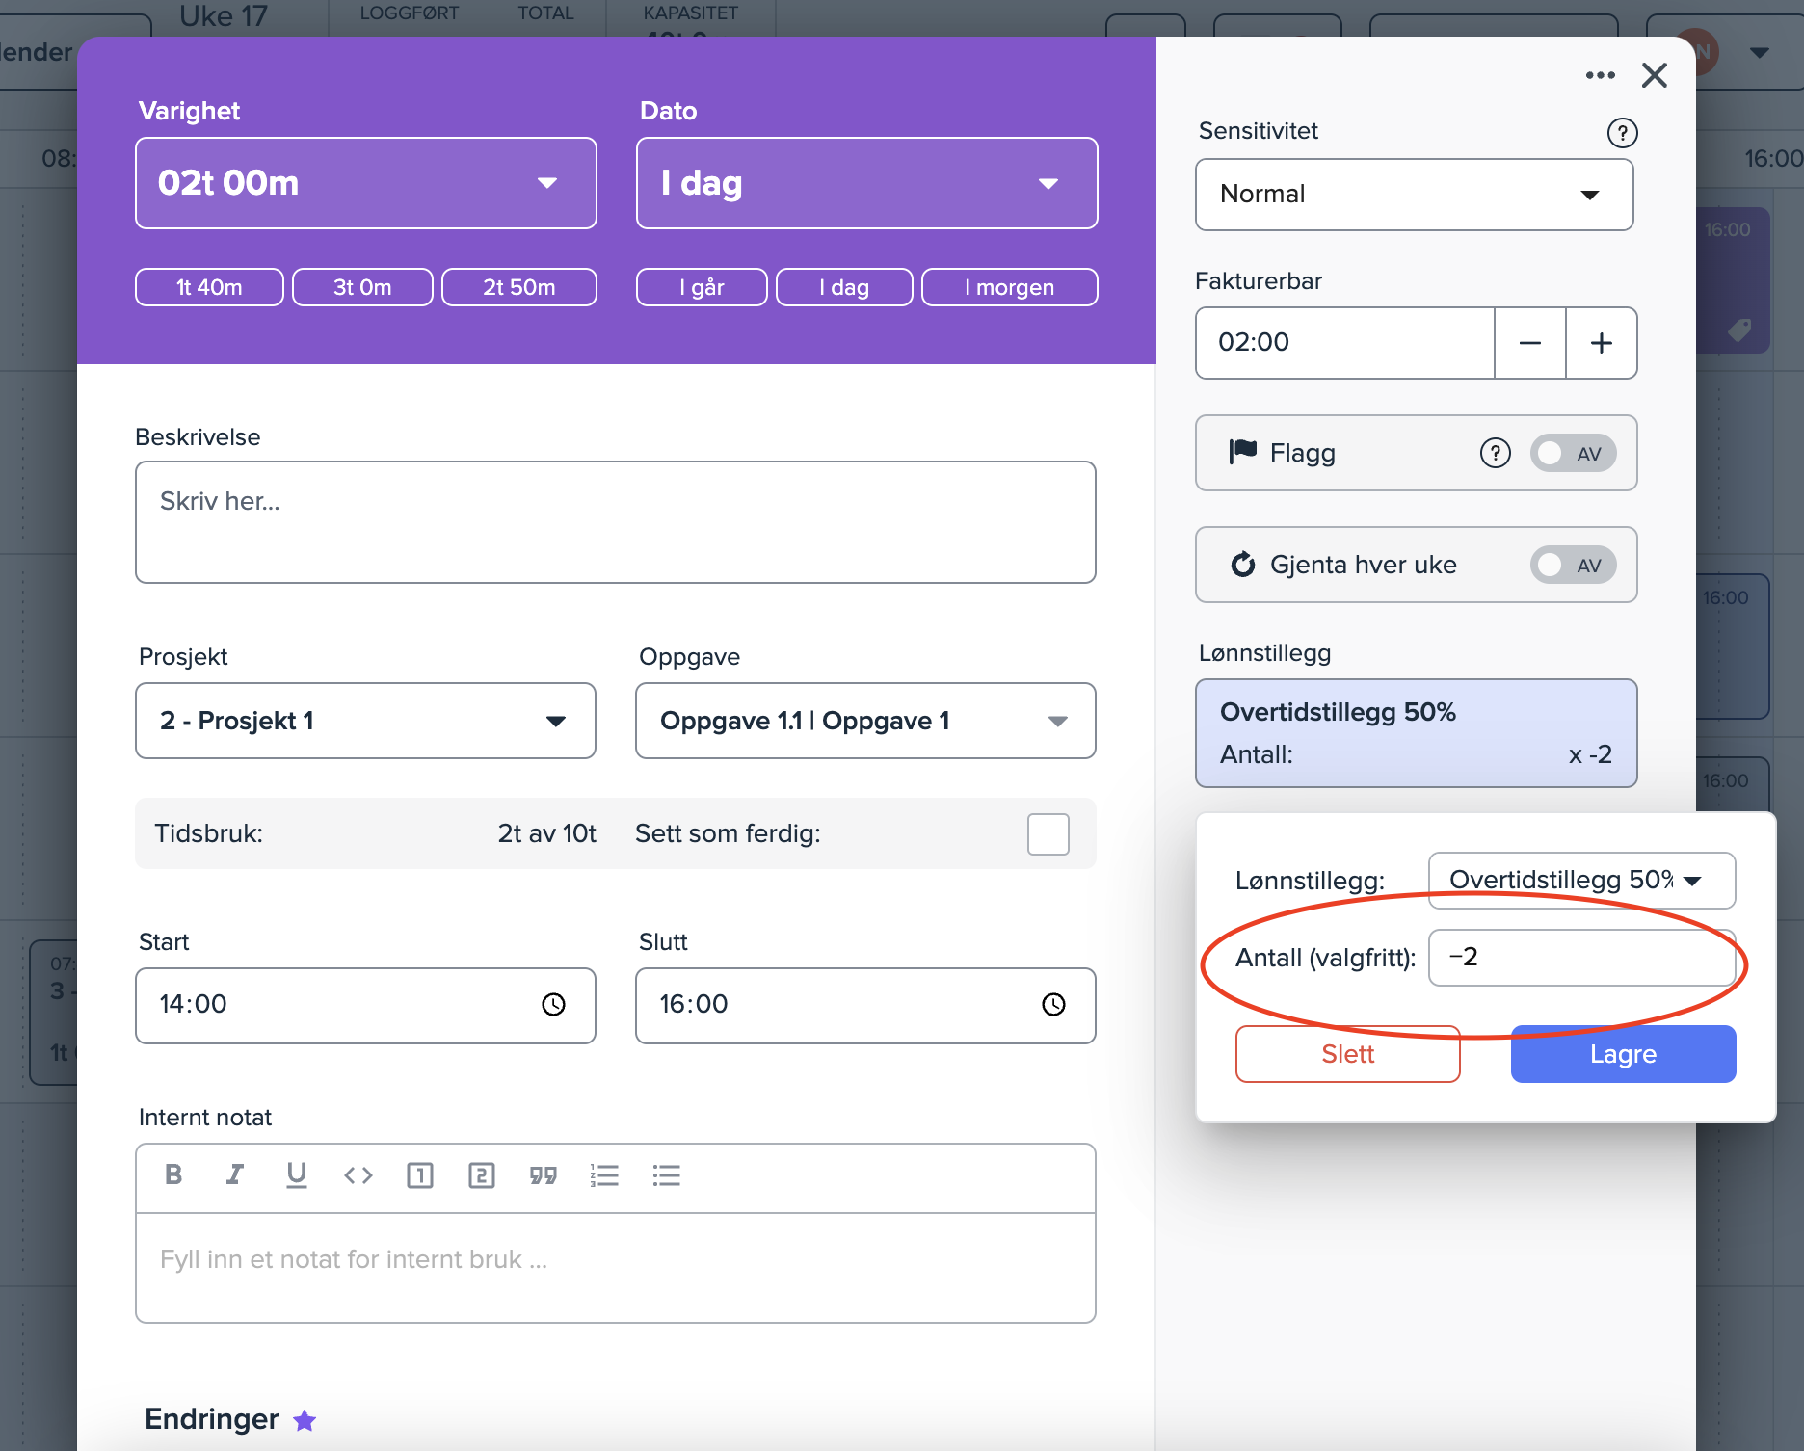Click the Beskrivelse text field

(615, 521)
